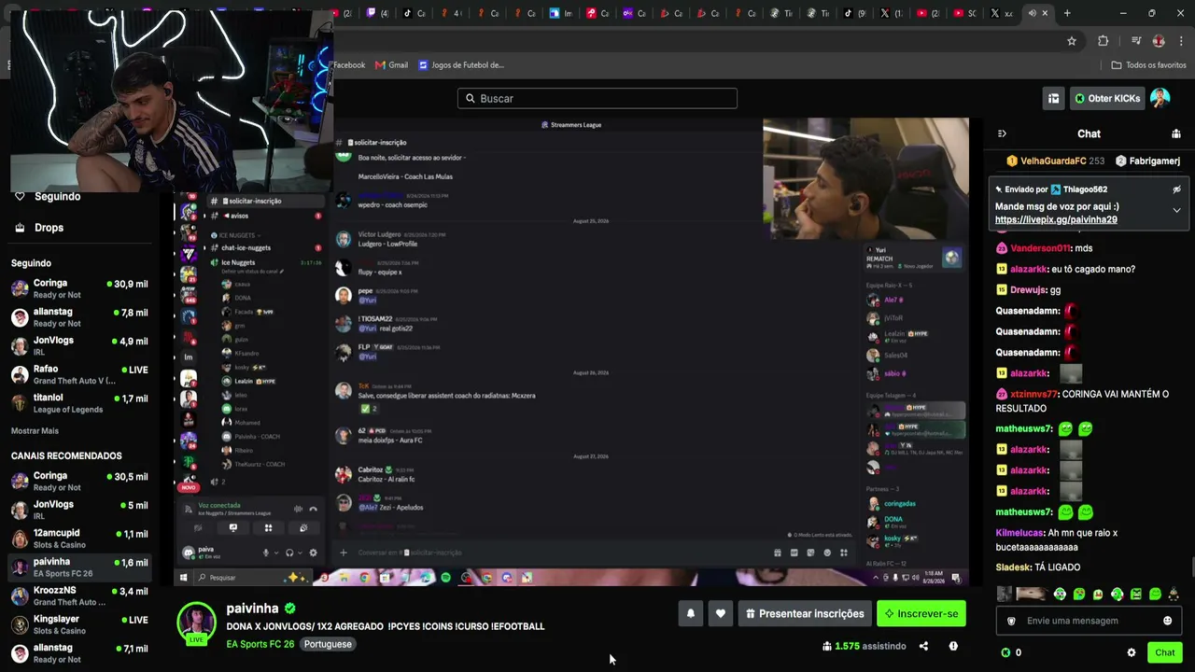
Task: Select the Portuguese language tag
Action: point(328,644)
